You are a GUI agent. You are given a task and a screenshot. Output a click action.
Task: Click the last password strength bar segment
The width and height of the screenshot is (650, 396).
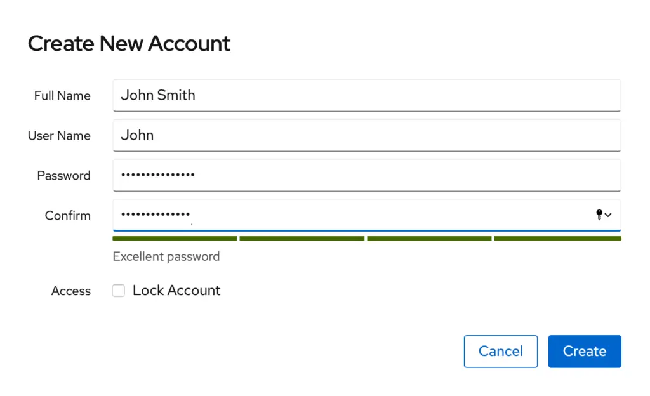point(557,239)
